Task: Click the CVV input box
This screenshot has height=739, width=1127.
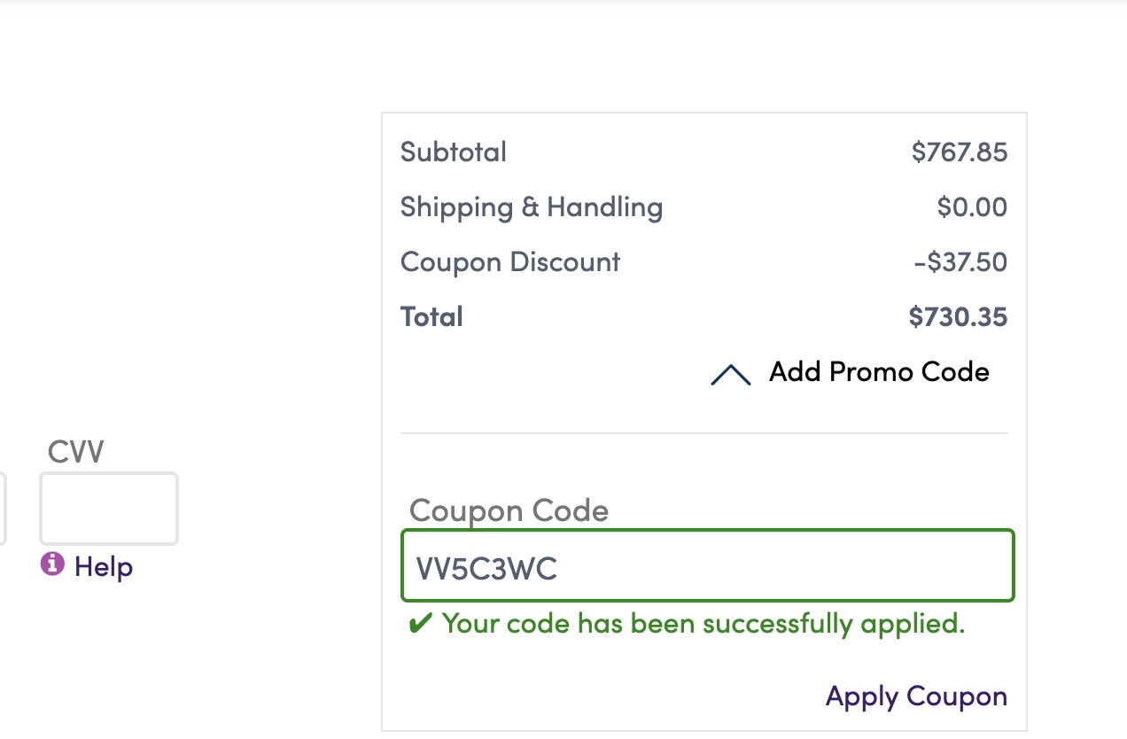Action: coord(108,508)
